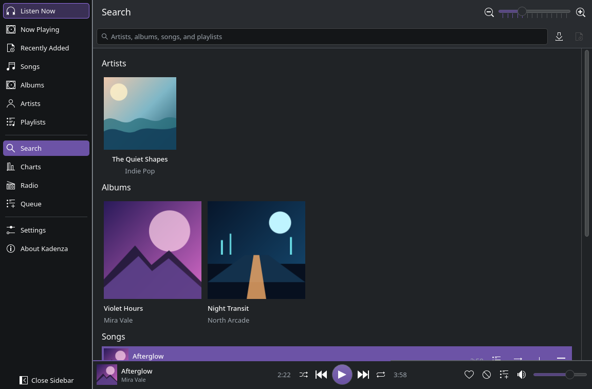Skip to the next track
Image resolution: width=592 pixels, height=389 pixels.
(x=363, y=375)
